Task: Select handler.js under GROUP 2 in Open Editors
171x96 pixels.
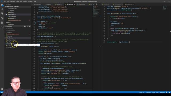Action: [12, 24]
